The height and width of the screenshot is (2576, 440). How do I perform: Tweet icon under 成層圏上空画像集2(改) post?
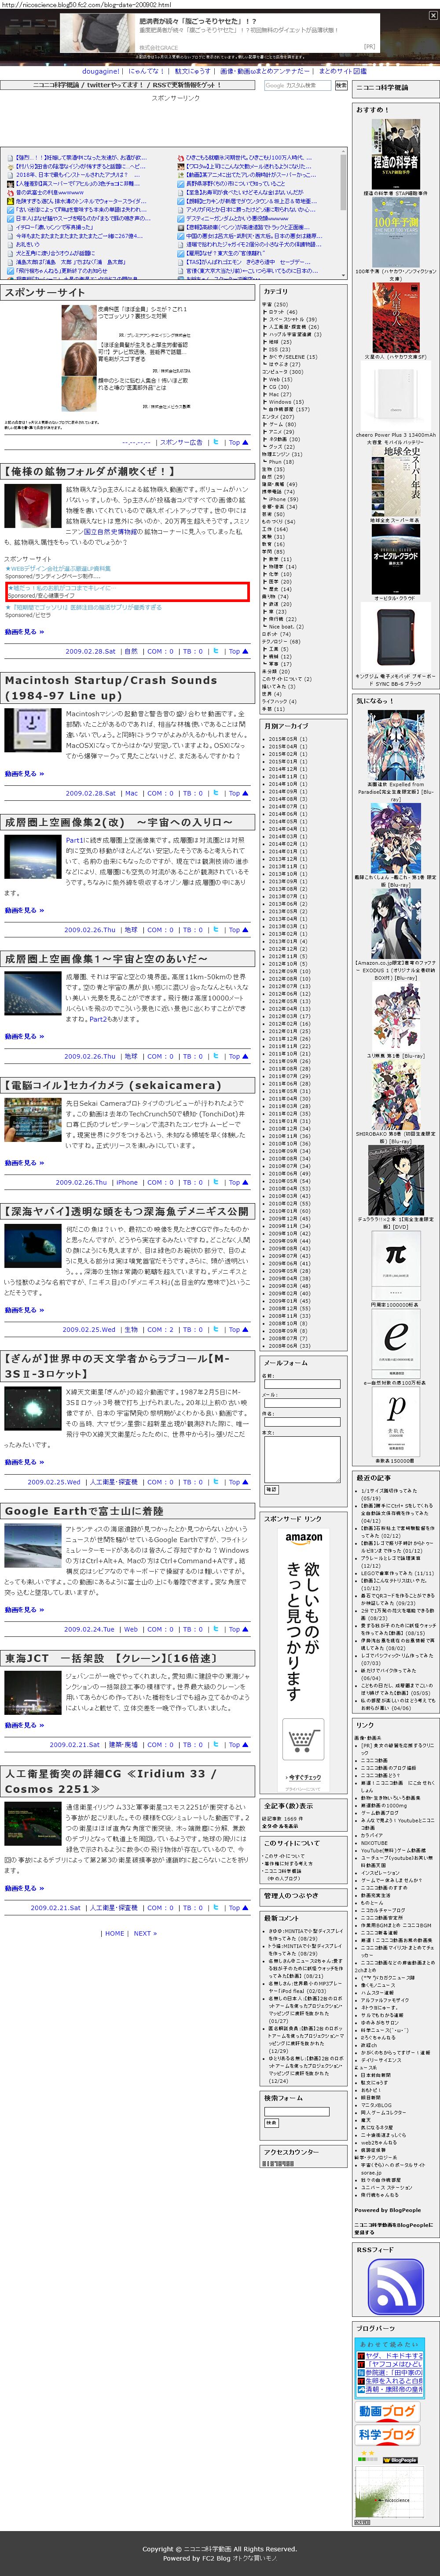click(x=216, y=930)
